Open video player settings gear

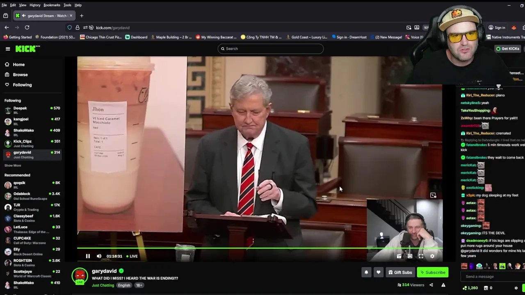[x=432, y=256]
